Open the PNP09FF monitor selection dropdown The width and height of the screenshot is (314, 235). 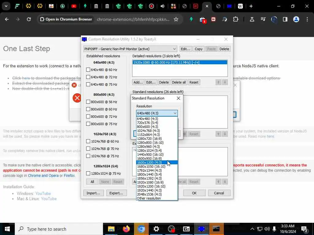130,49
